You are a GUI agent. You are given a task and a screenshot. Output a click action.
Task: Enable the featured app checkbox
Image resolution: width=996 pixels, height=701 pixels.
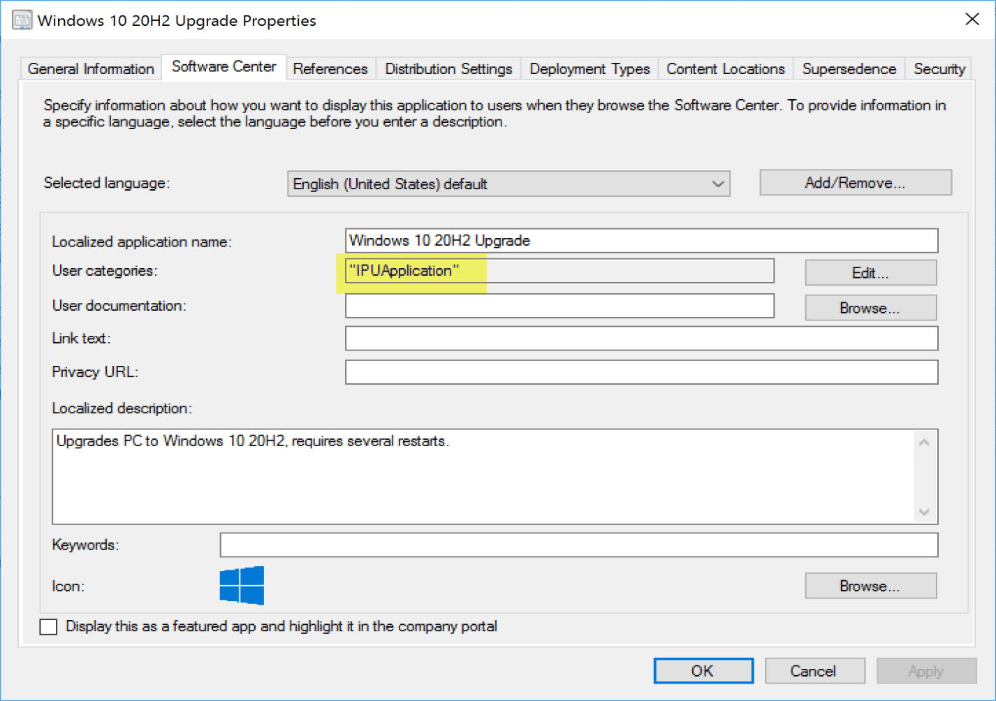click(49, 626)
